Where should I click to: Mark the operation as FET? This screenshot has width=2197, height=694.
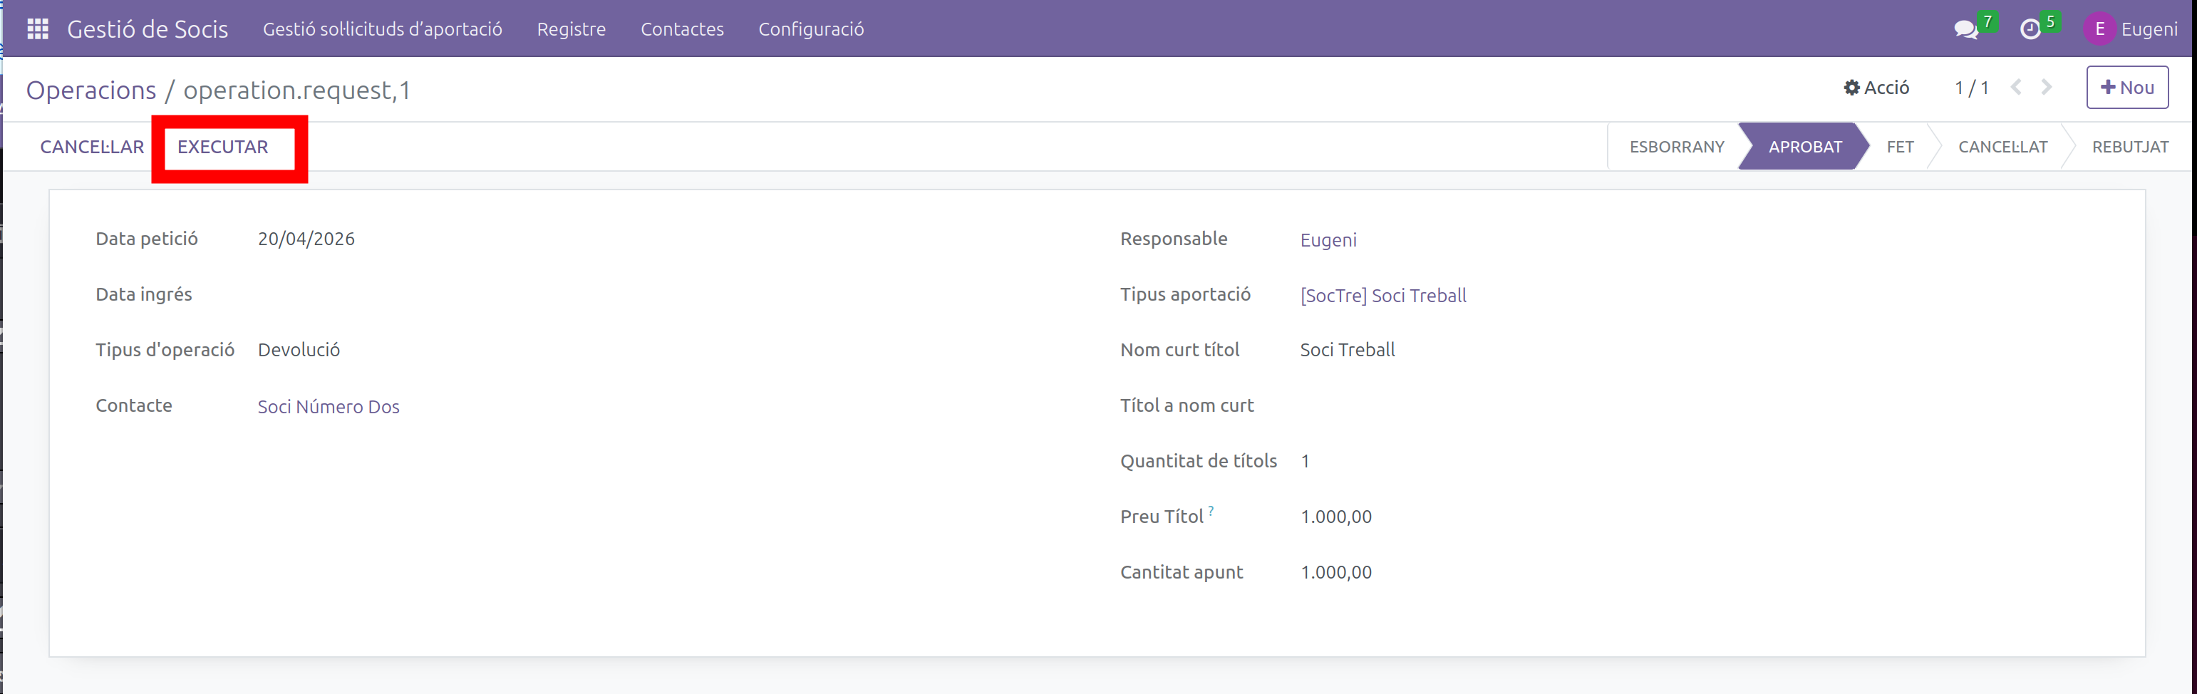coord(1901,146)
